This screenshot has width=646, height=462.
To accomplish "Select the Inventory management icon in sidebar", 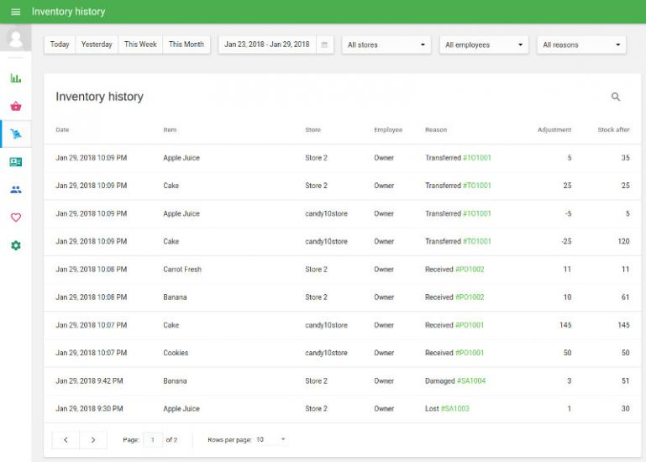I will click(15, 134).
